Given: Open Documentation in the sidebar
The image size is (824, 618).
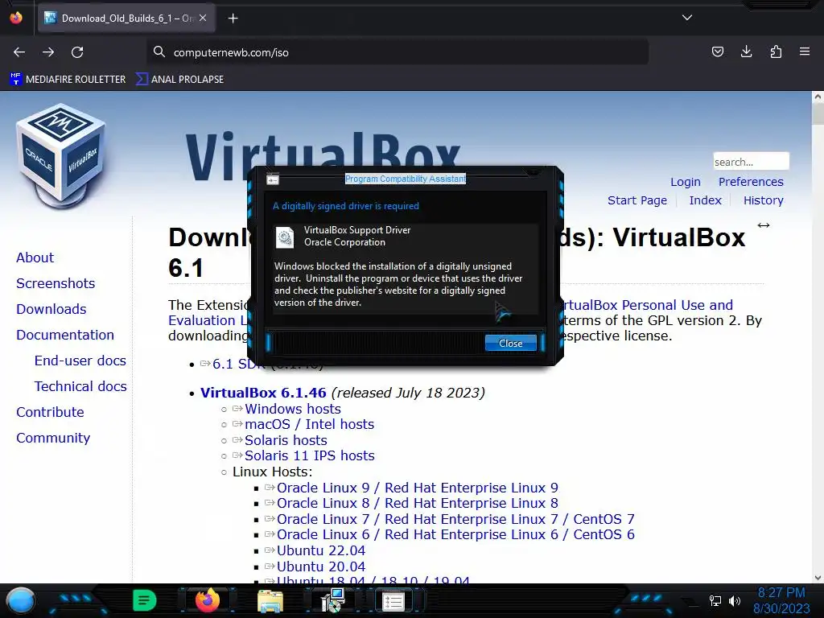Looking at the screenshot, I should pyautogui.click(x=65, y=335).
